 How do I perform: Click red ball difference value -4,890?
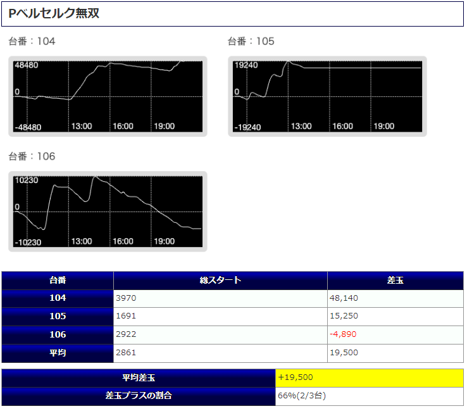point(343,334)
